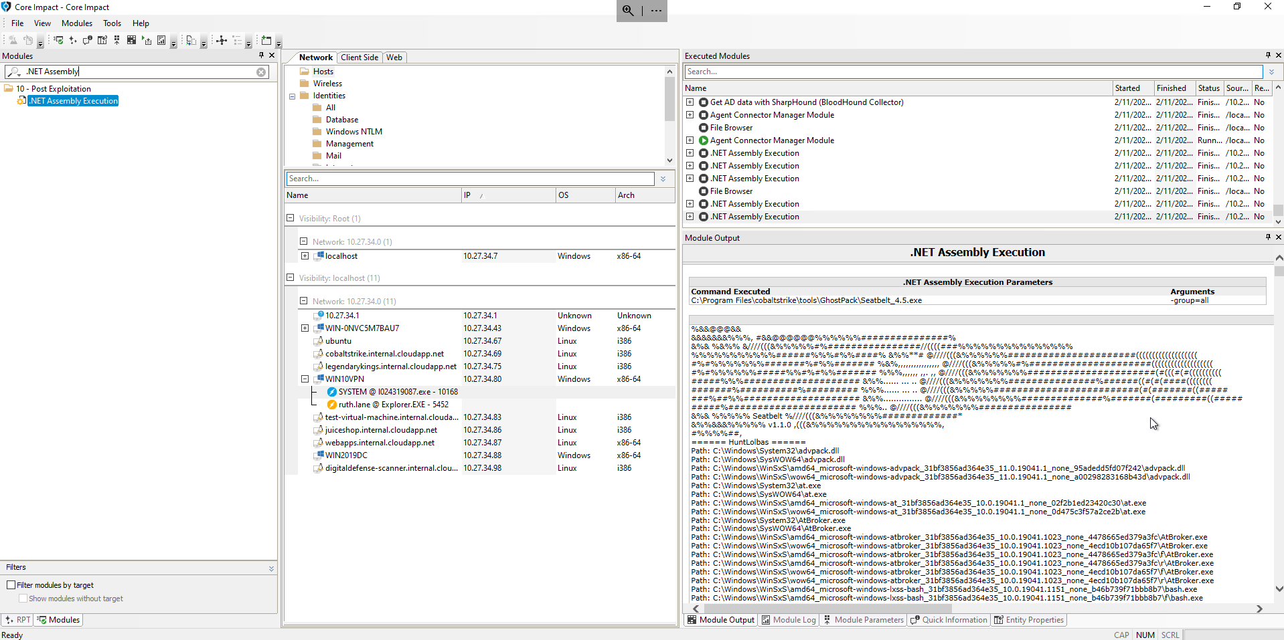Click the dark grid table toolbar icon
This screenshot has width=1284, height=640.
click(x=131, y=40)
